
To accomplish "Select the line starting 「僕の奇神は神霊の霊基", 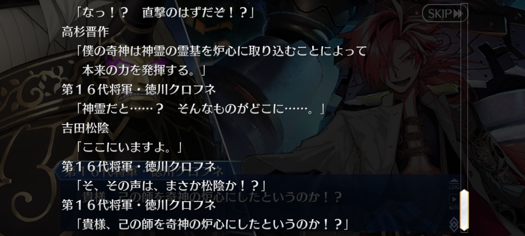I will [x=221, y=51].
